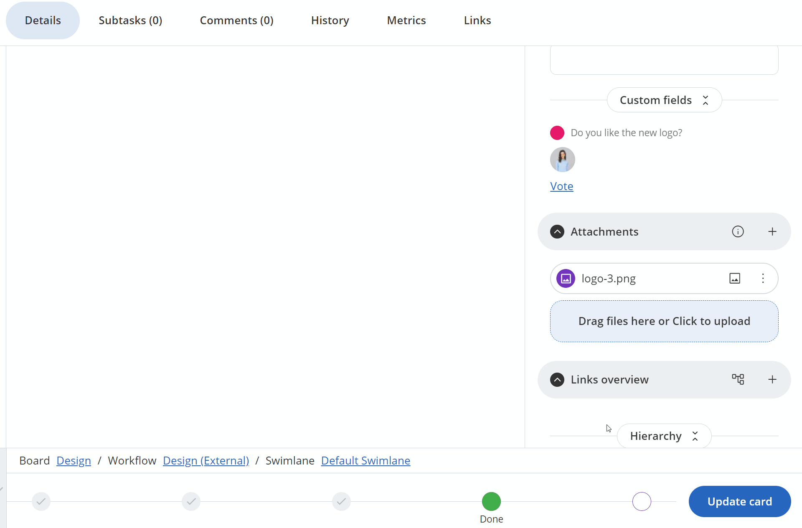
Task: Click the Done stage indicator circle
Action: 491,501
